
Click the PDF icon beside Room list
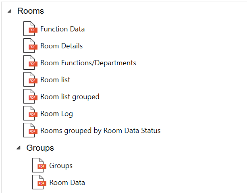tap(30, 80)
